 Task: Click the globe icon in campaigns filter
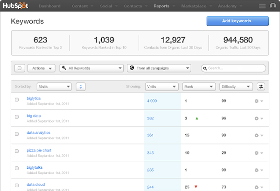[132, 68]
